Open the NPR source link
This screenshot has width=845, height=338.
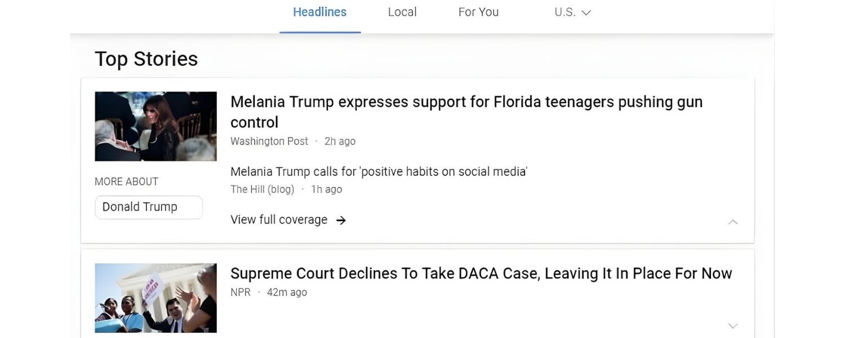(241, 292)
